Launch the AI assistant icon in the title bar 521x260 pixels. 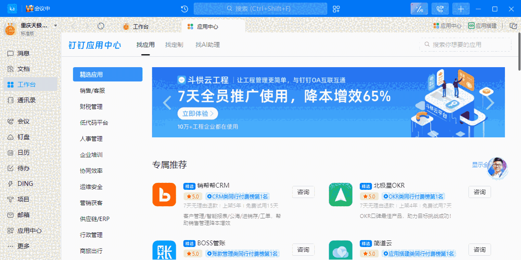tap(419, 8)
